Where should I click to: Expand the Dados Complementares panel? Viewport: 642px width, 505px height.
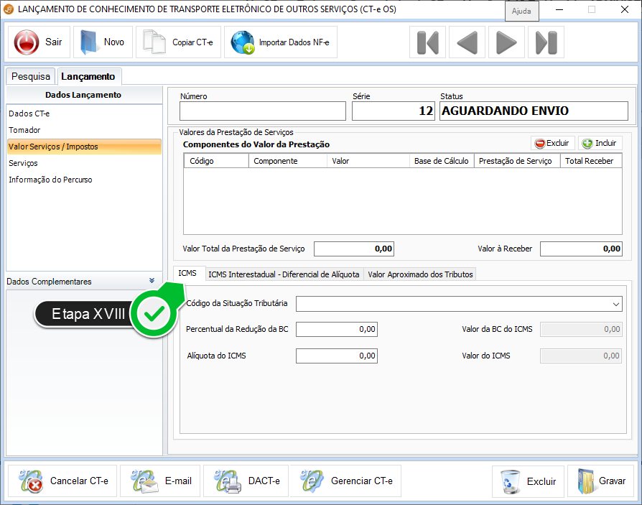click(152, 281)
